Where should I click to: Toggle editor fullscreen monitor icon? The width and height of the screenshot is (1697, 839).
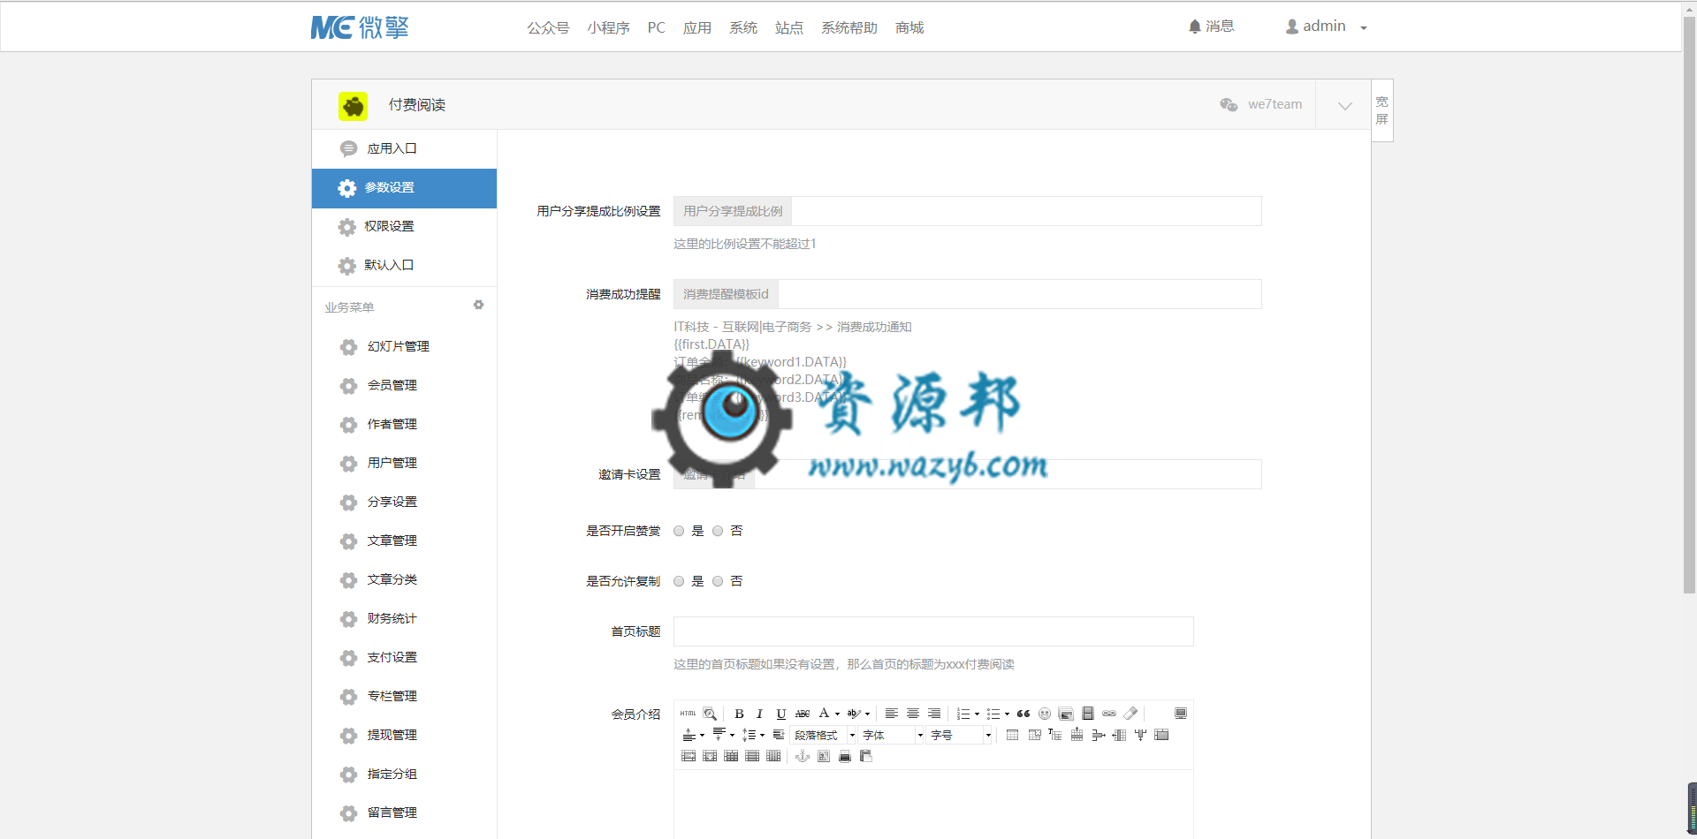[1180, 714]
